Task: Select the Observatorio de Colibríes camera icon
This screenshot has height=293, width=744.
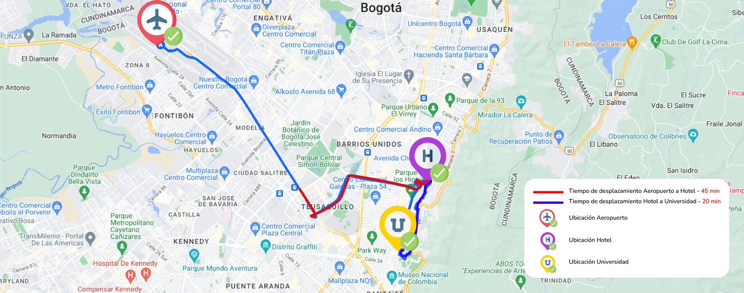Action: [693, 136]
